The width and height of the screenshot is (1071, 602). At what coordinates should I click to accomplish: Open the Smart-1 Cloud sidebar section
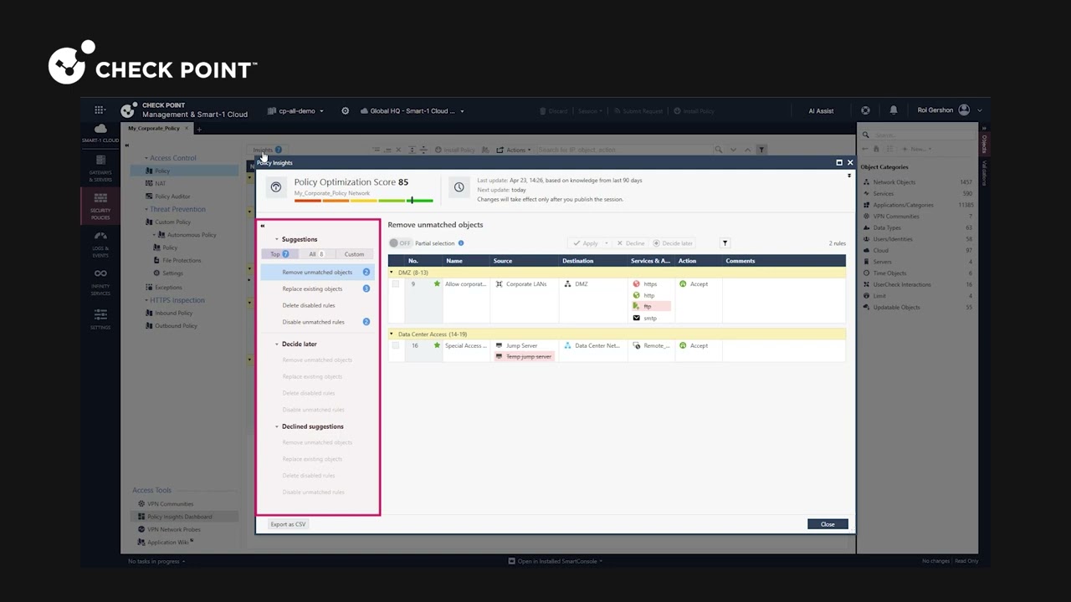(x=100, y=132)
